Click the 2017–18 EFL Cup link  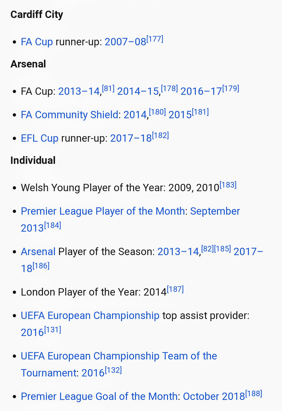(131, 138)
